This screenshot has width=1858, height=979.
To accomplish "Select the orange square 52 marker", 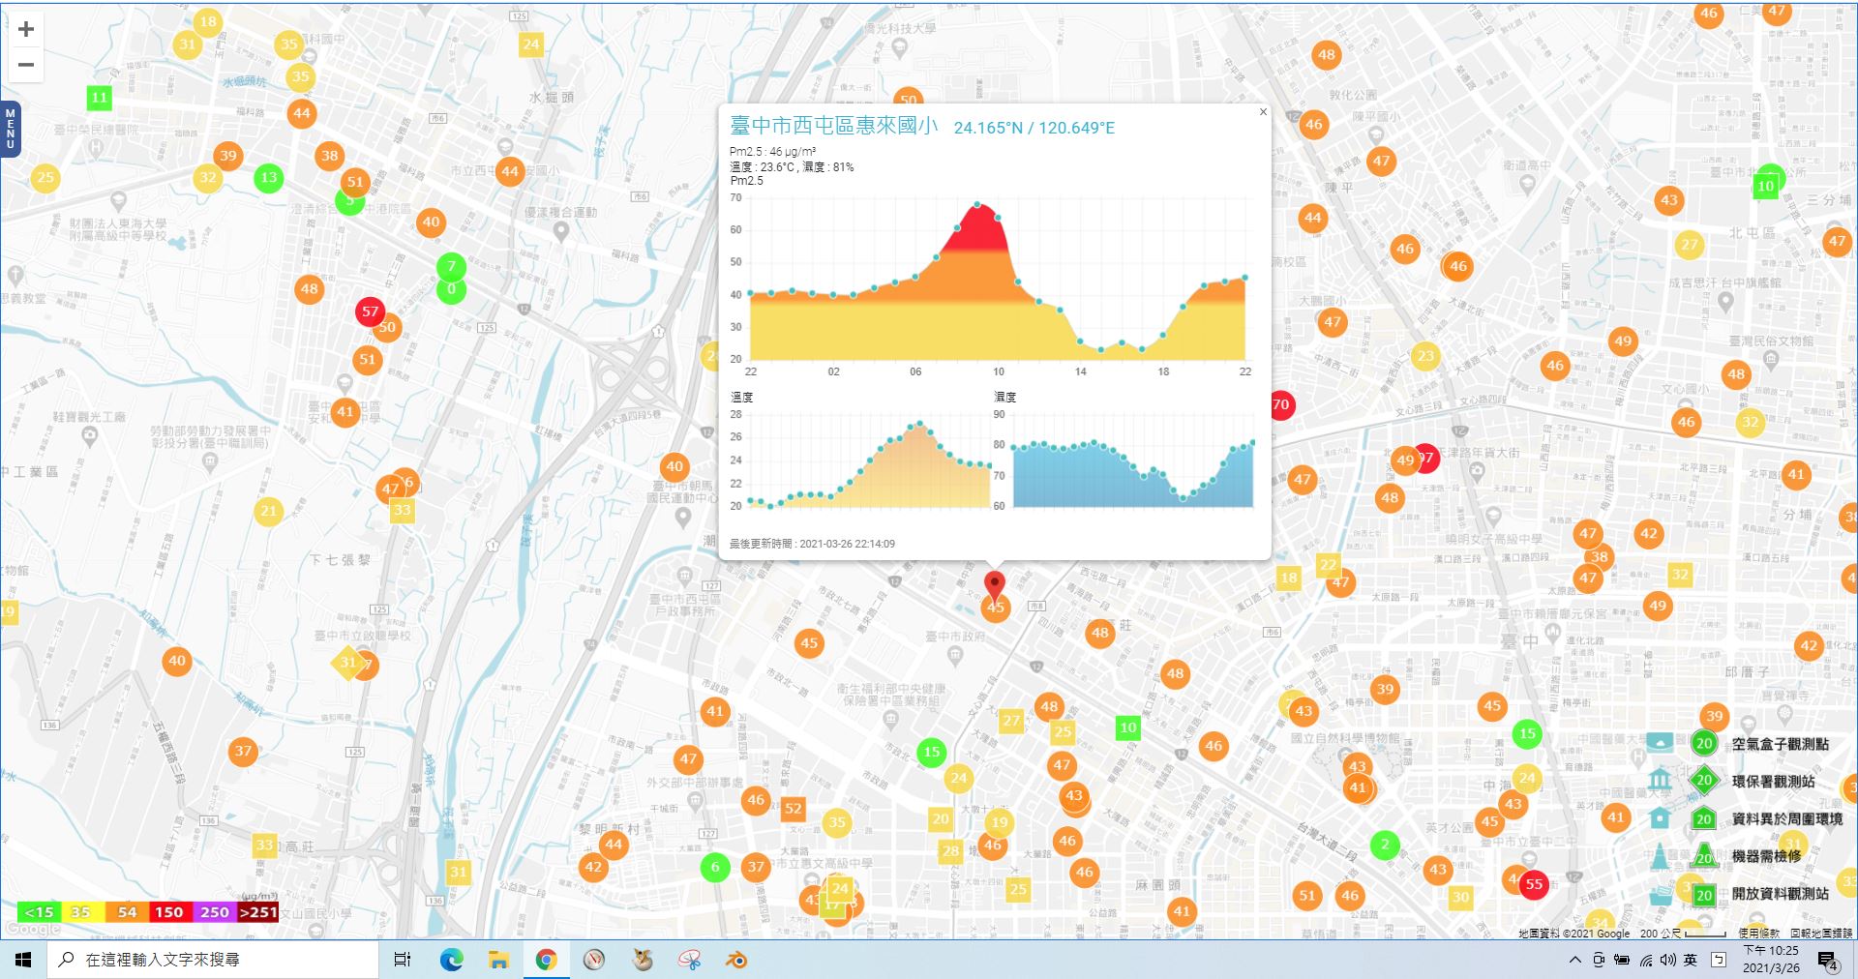I will coord(794,809).
